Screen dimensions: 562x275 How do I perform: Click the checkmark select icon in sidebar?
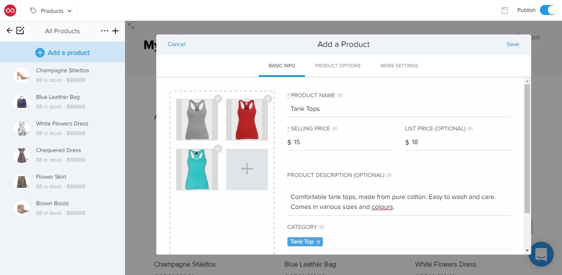click(20, 31)
